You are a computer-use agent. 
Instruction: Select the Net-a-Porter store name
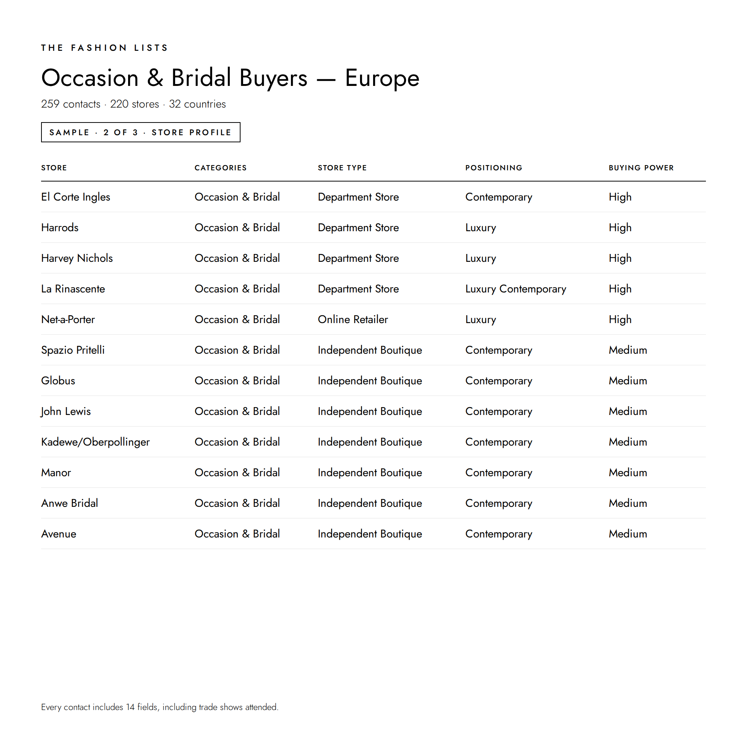(68, 319)
